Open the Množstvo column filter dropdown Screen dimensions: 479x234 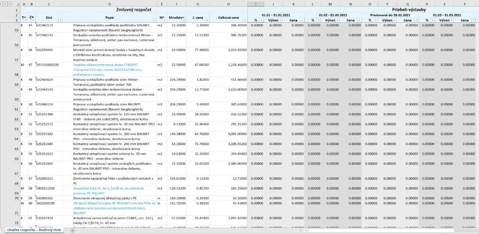click(184, 20)
